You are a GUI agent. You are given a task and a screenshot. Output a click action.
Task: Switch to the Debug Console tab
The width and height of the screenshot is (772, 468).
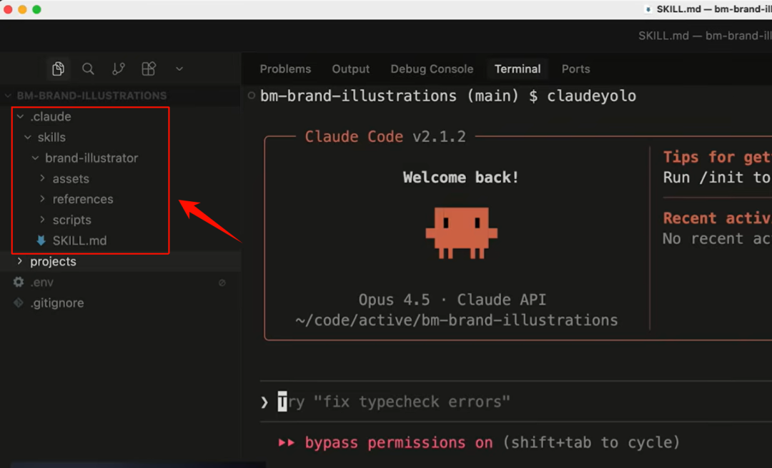[432, 68]
